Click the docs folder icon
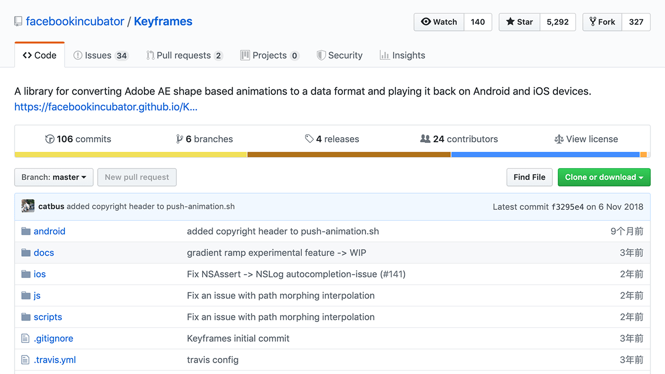 [x=26, y=252]
